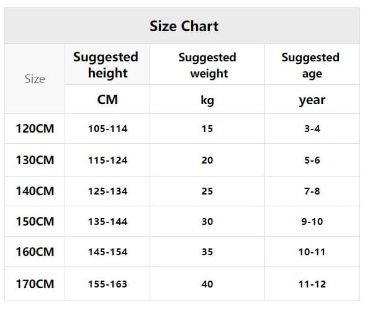Click the 170CM size row label
The image size is (365, 311).
click(x=35, y=284)
